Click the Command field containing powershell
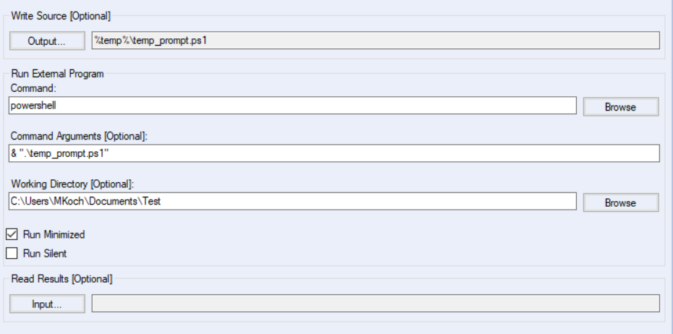 293,106
